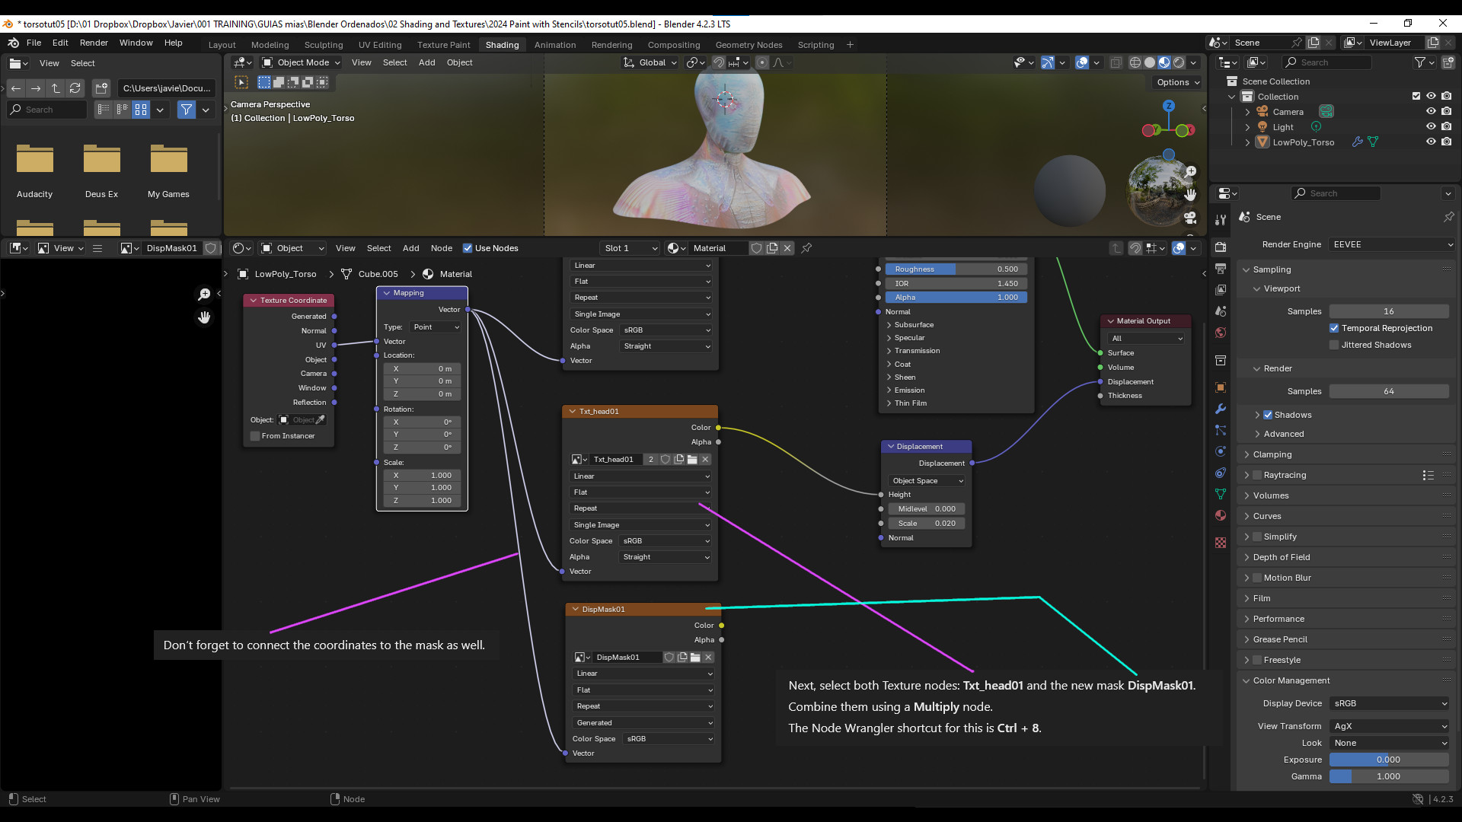Adjust the Roughness slider value
This screenshot has width=1462, height=822.
(956, 269)
